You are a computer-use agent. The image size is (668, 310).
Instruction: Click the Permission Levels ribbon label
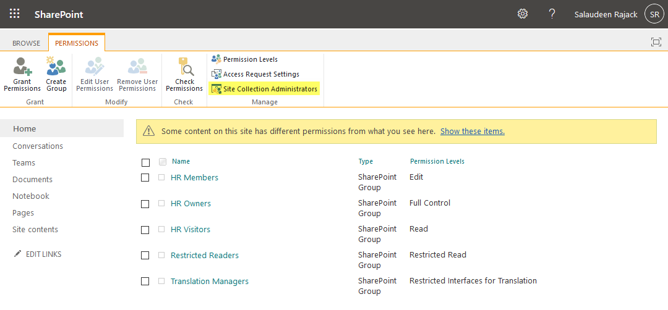click(x=250, y=59)
